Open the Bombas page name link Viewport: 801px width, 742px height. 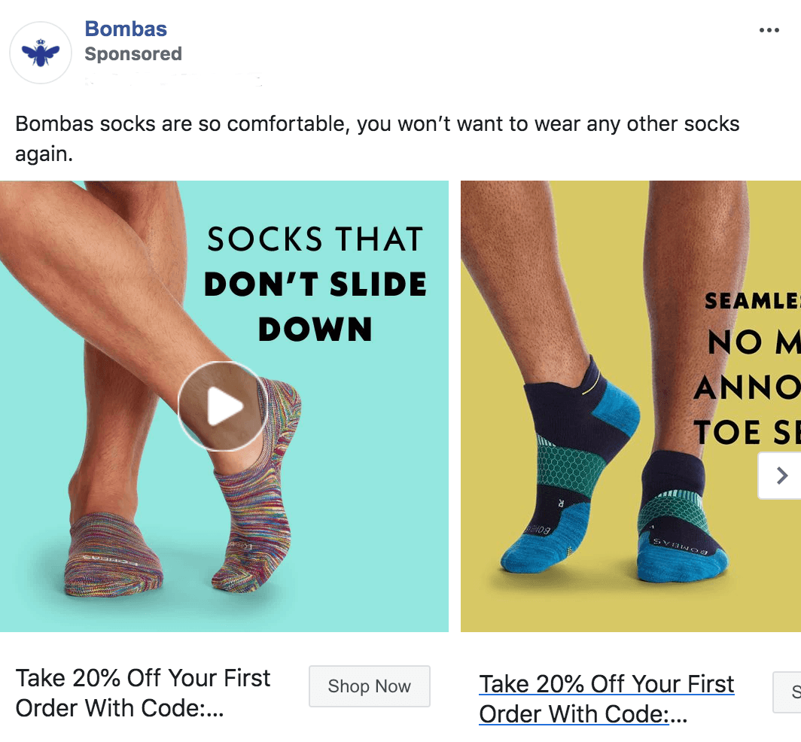pyautogui.click(x=126, y=29)
